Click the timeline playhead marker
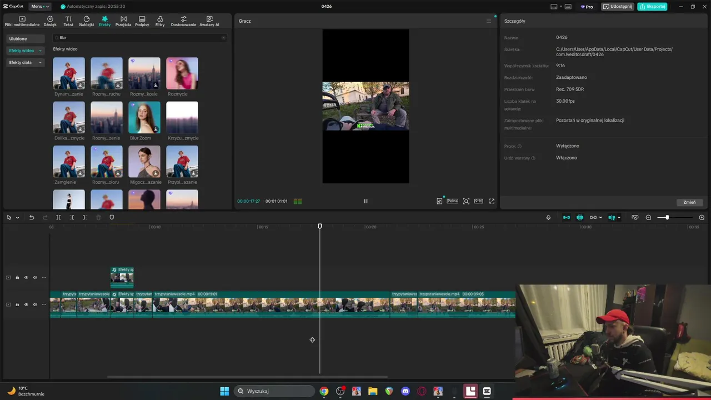The height and width of the screenshot is (400, 711). pos(320,226)
